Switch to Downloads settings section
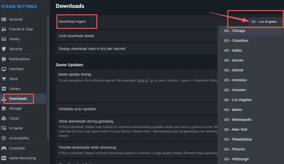 click(23, 99)
